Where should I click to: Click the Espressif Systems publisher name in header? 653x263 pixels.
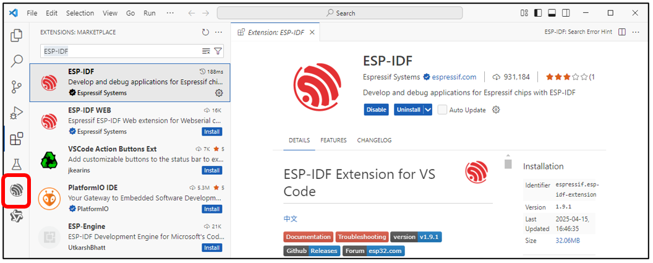(391, 77)
